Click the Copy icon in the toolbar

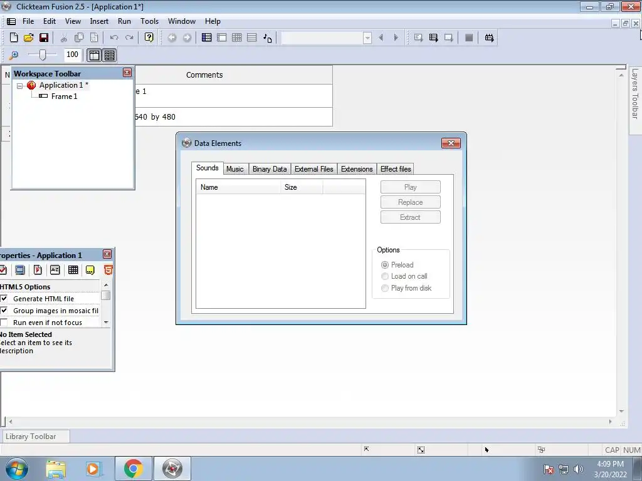(78, 38)
